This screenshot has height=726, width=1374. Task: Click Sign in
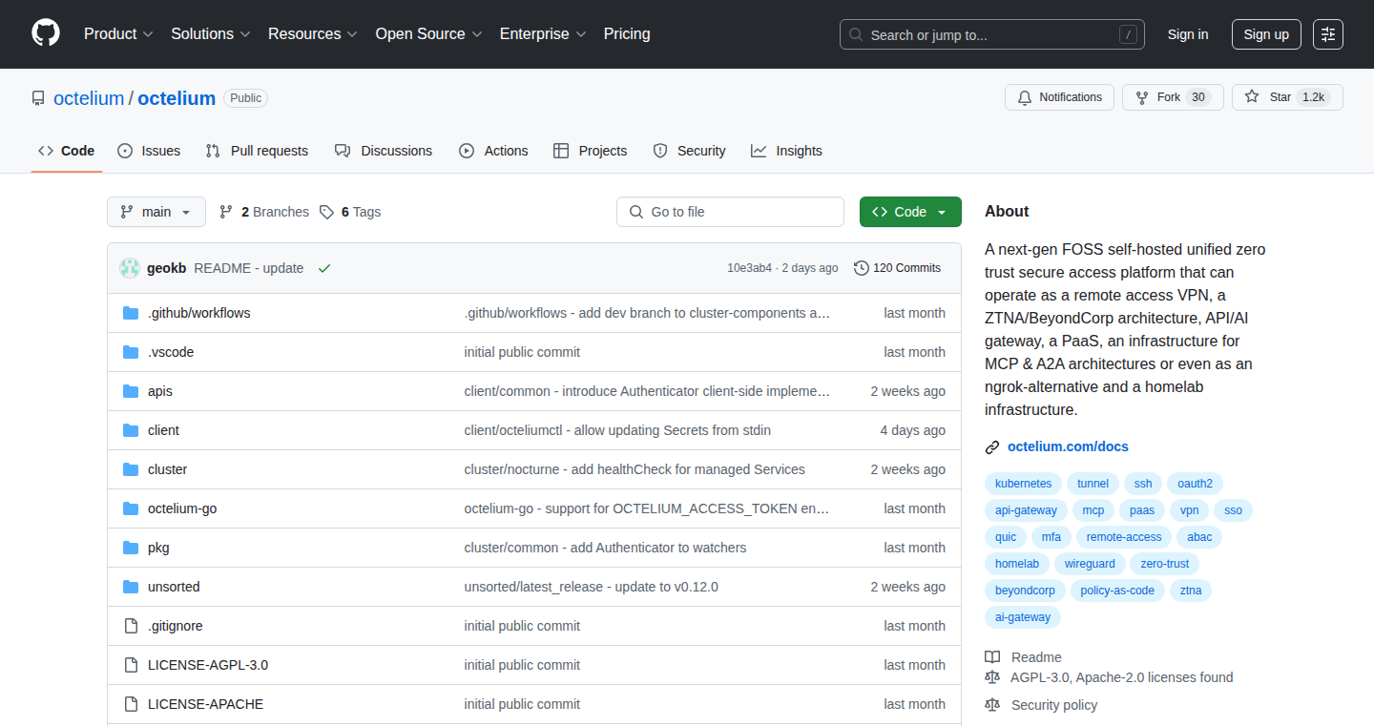pyautogui.click(x=1188, y=34)
